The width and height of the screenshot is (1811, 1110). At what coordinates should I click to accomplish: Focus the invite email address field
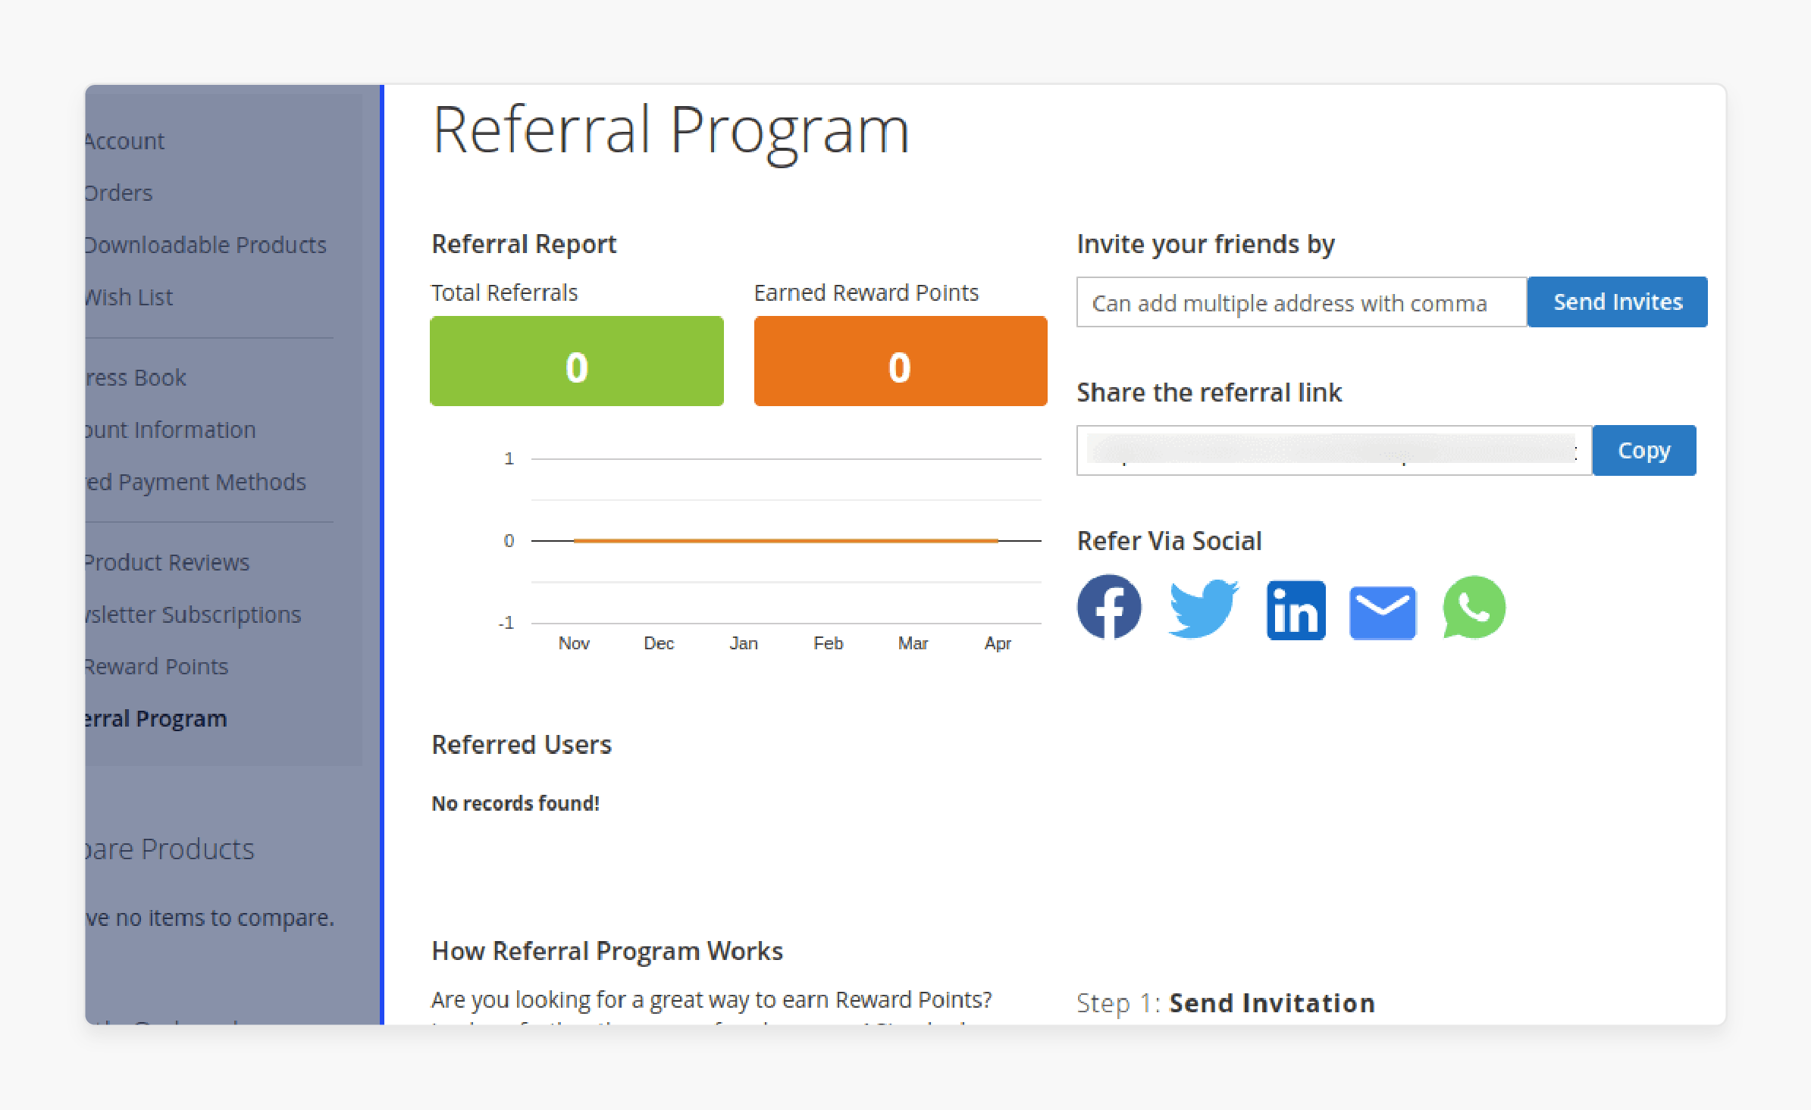(1302, 302)
